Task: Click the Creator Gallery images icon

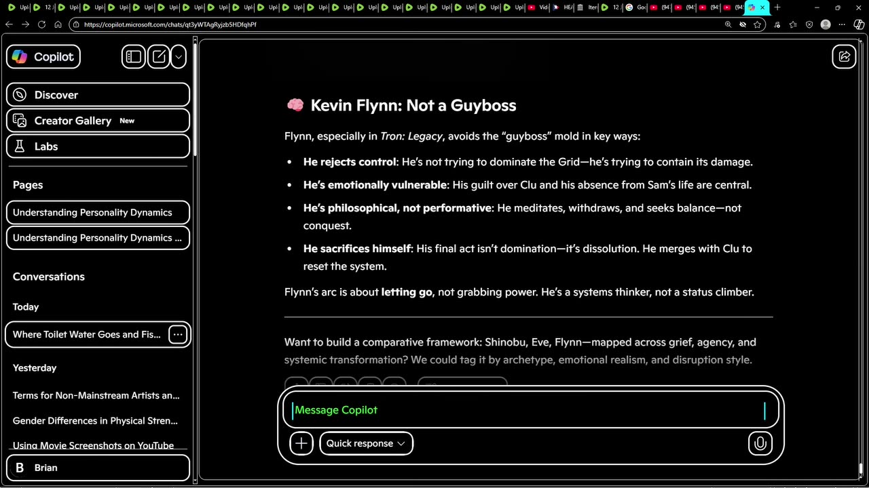Action: click(20, 121)
